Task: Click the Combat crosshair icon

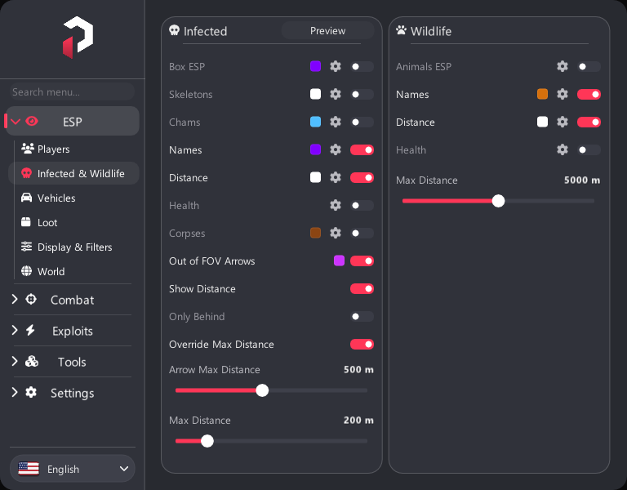Action: [31, 299]
